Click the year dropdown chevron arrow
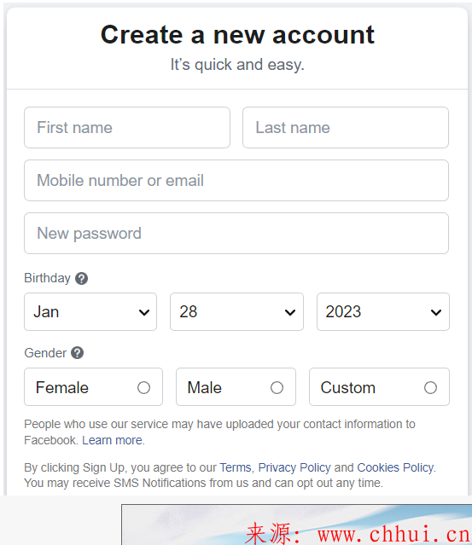This screenshot has width=472, height=545. click(436, 312)
